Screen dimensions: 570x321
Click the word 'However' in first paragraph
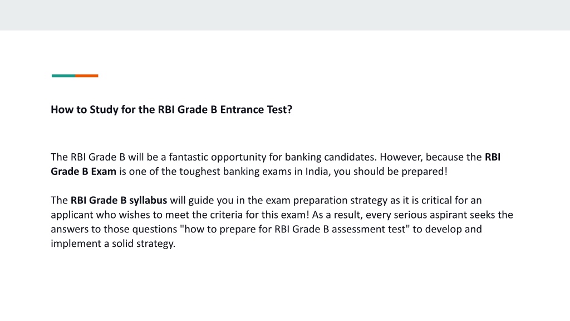pos(401,157)
